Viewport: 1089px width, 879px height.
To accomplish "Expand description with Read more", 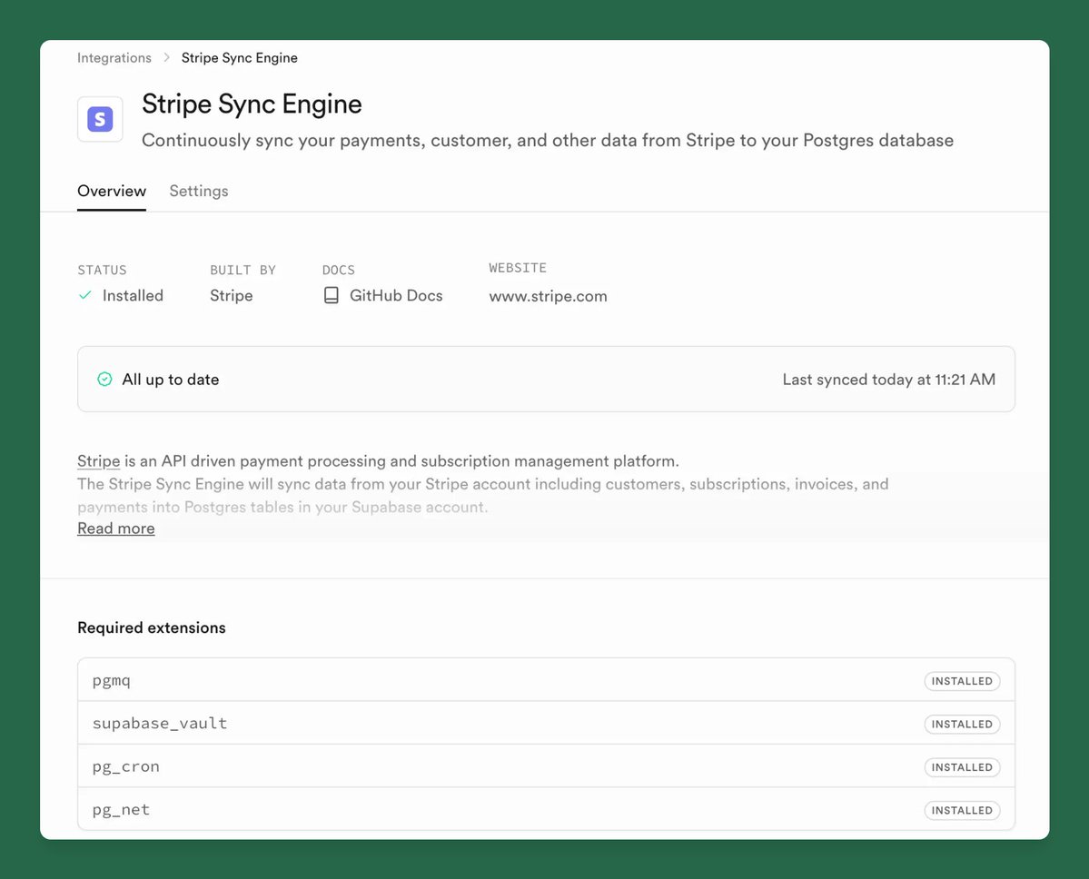I will [x=116, y=528].
